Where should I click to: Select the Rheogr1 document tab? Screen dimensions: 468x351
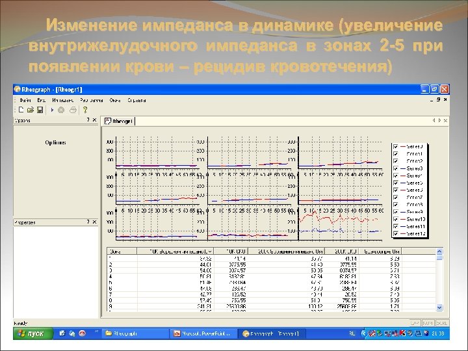(119, 121)
